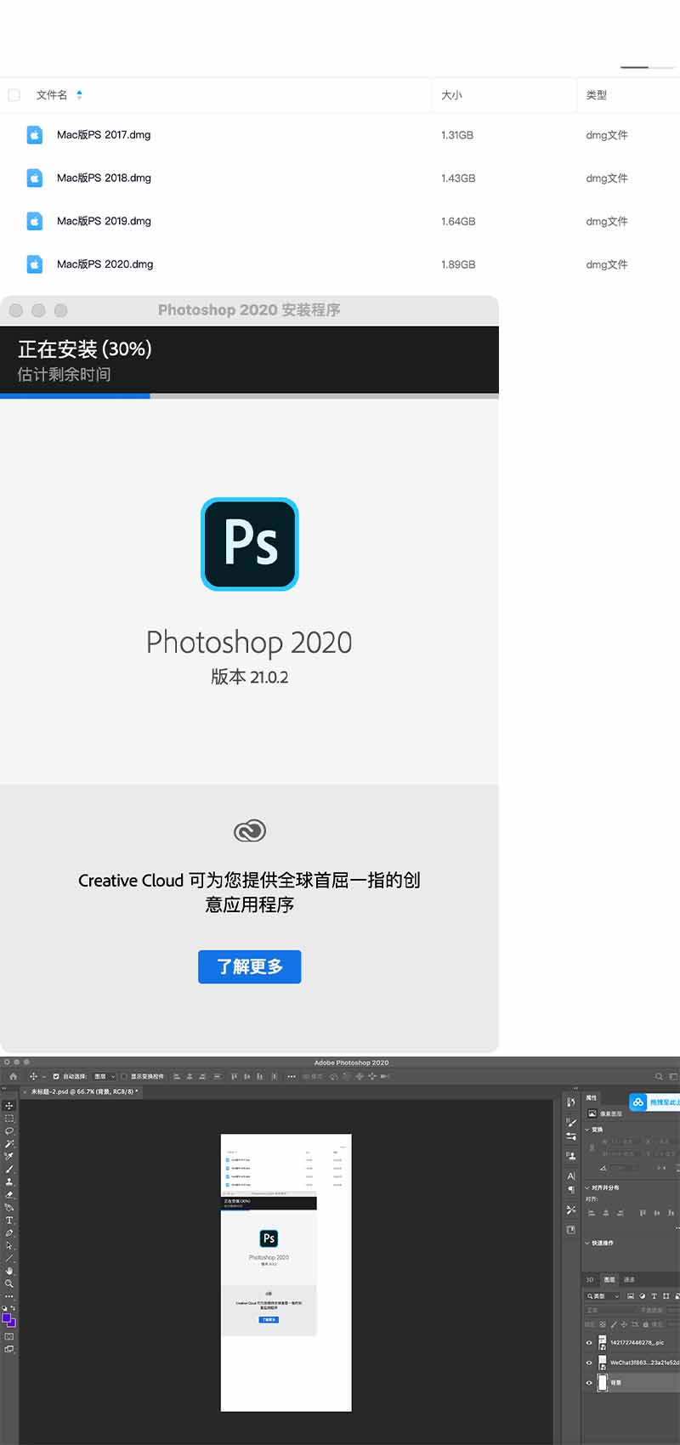Open the Paragraph panel icon in dock
680x1445 pixels.
pyautogui.click(x=571, y=1190)
